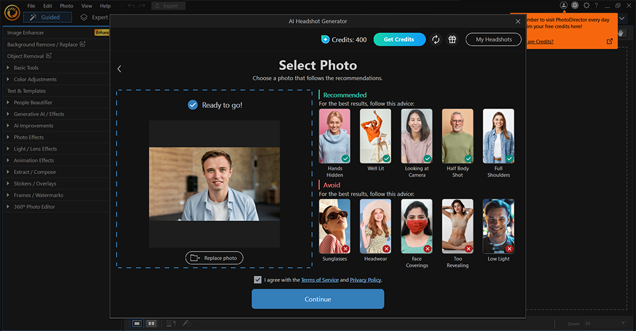
Task: Click single view mode icon at bottom
Action: [137, 323]
